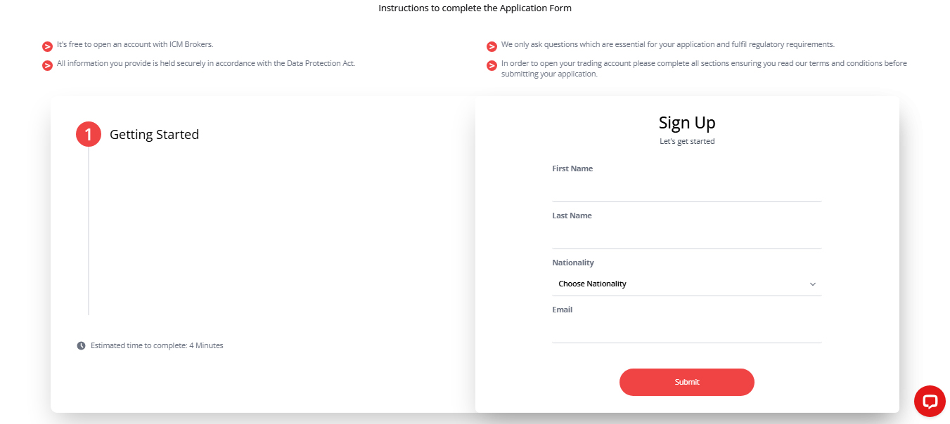The height and width of the screenshot is (424, 950).
Task: Click the red step 1 circle icon
Action: tap(89, 134)
